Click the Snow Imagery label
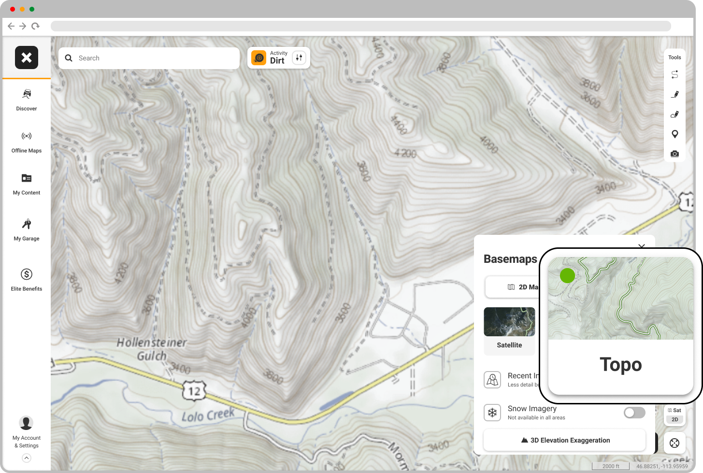The width and height of the screenshot is (703, 473). pos(532,409)
